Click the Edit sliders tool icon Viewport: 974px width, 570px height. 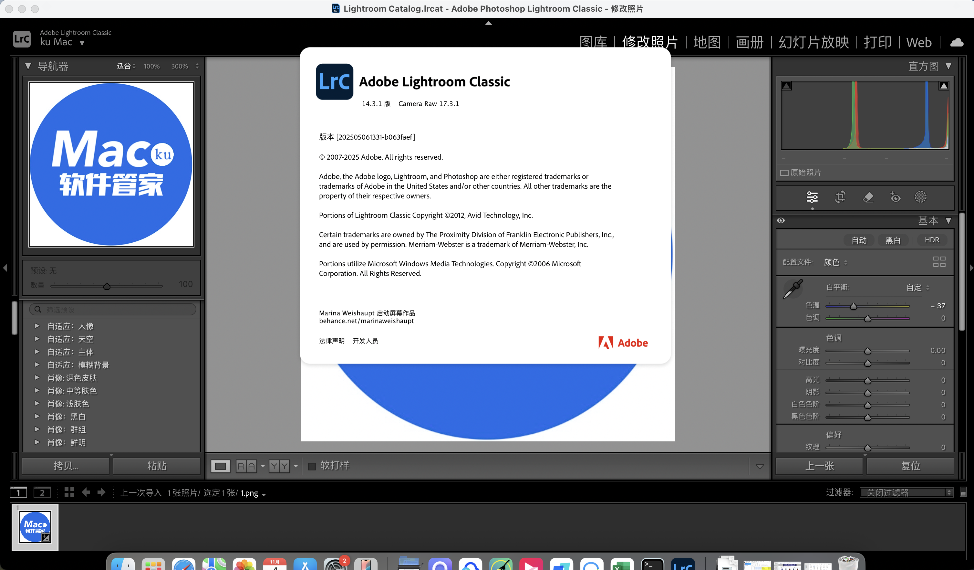coord(812,197)
